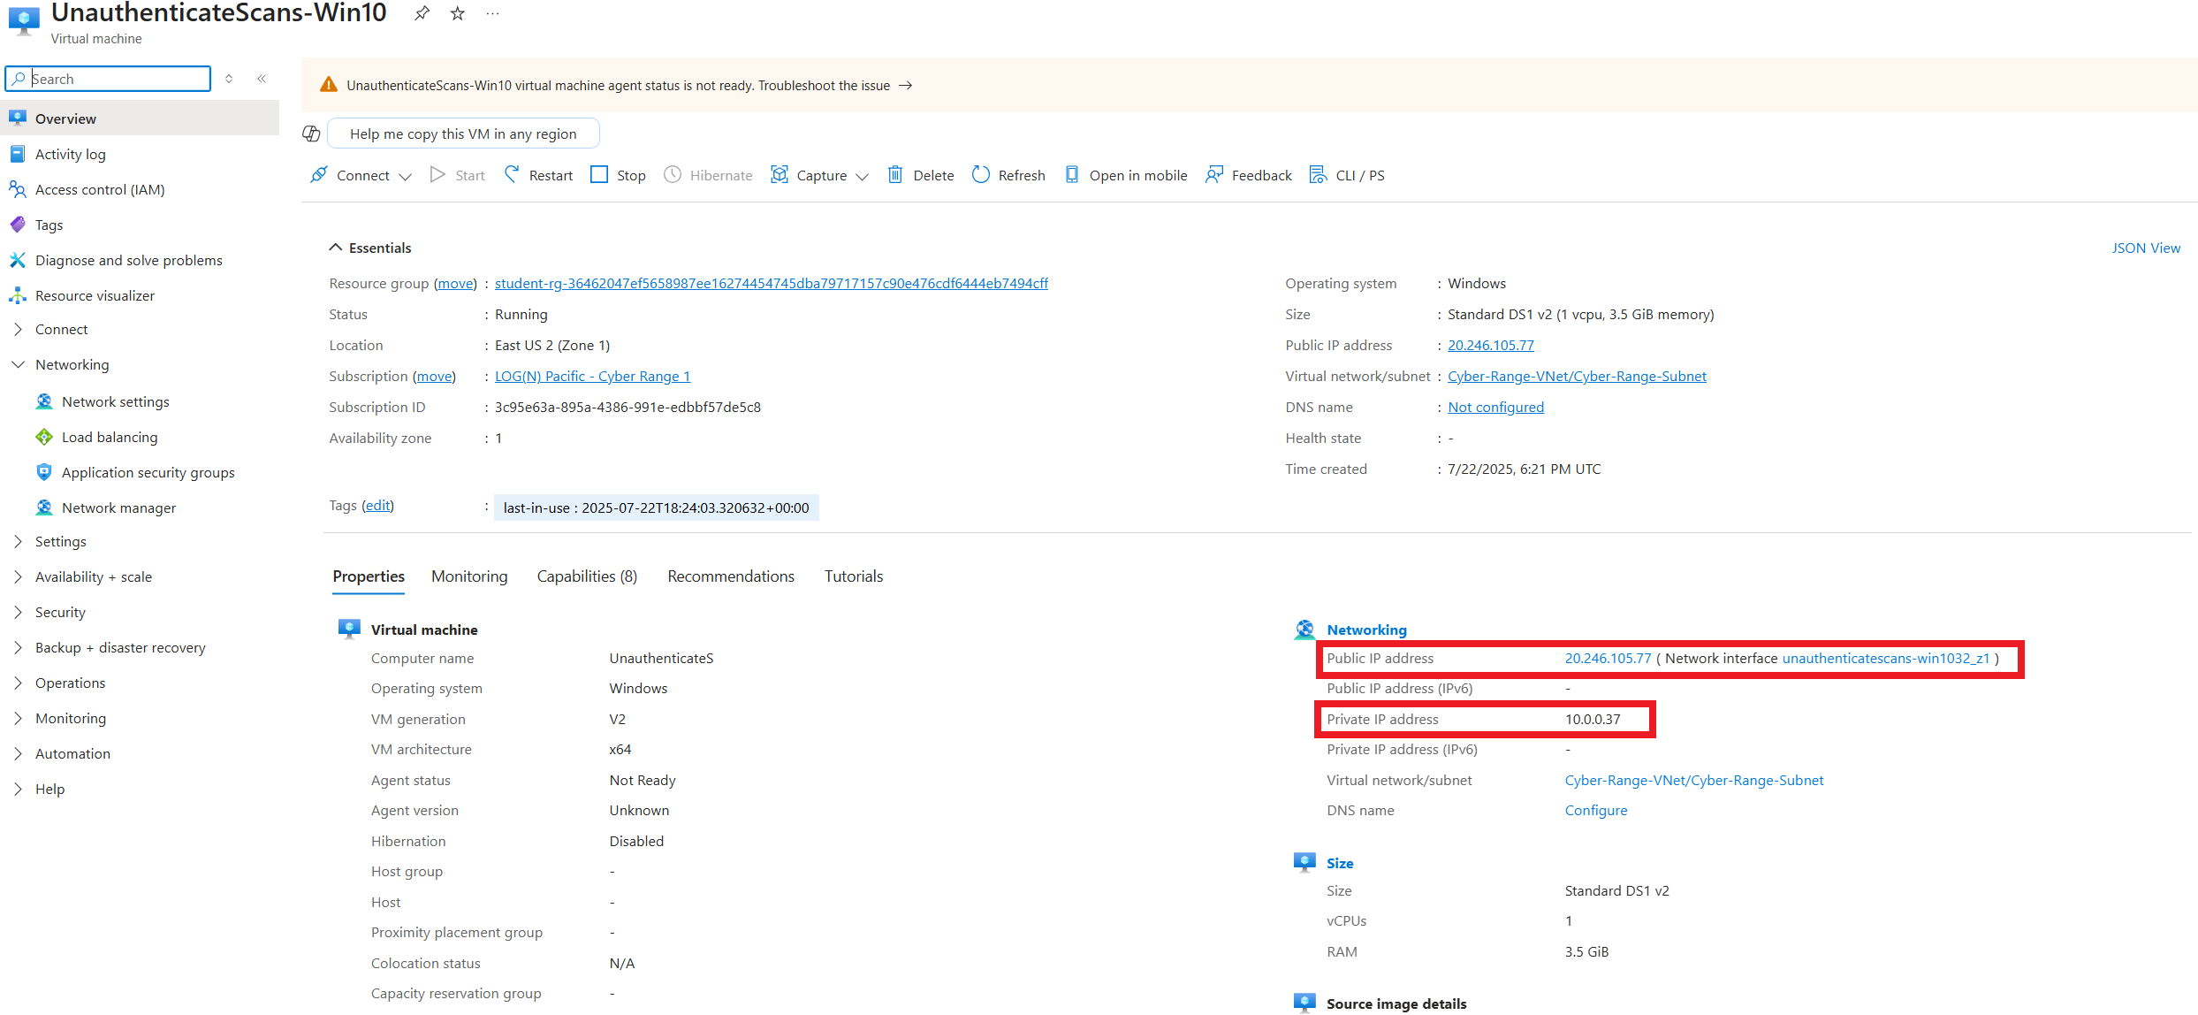Open the Connect dropdown arrow in the toolbar

point(406,176)
